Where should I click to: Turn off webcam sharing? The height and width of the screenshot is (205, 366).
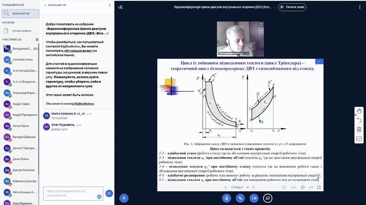254,198
